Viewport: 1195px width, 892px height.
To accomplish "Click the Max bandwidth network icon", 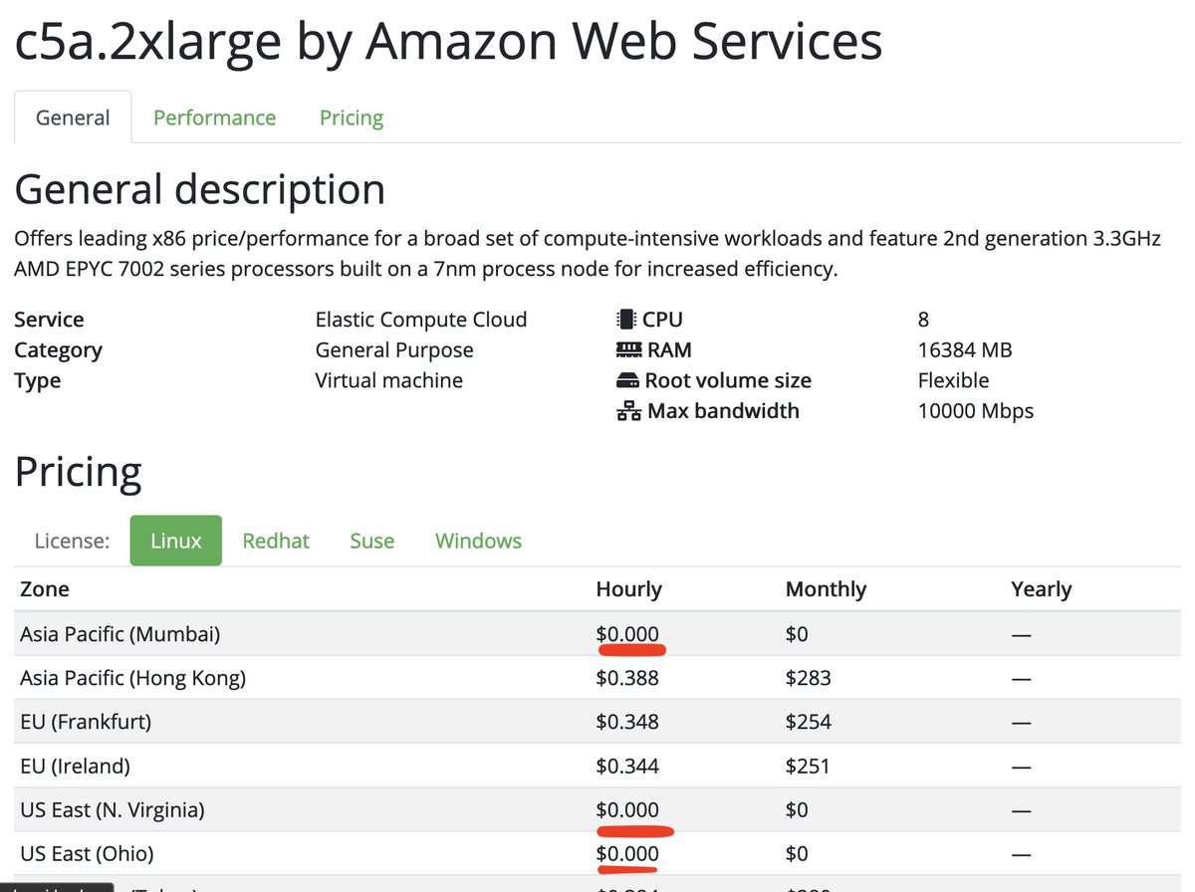I will [x=628, y=411].
